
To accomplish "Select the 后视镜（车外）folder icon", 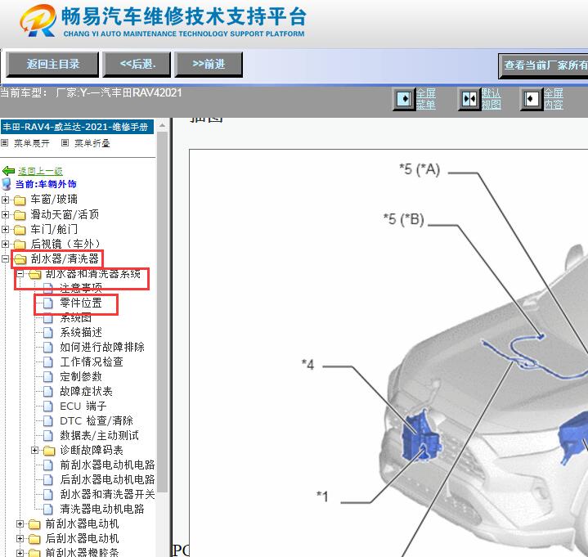I will click(x=20, y=245).
